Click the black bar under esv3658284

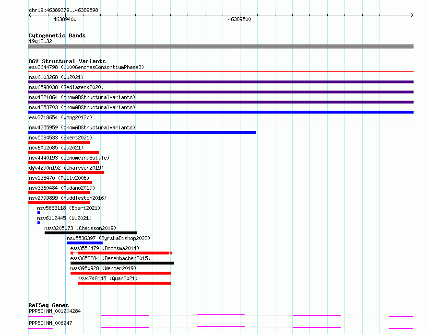pos(122,263)
